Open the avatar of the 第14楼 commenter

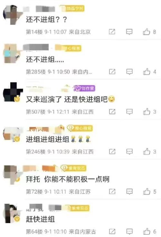point(13,15)
